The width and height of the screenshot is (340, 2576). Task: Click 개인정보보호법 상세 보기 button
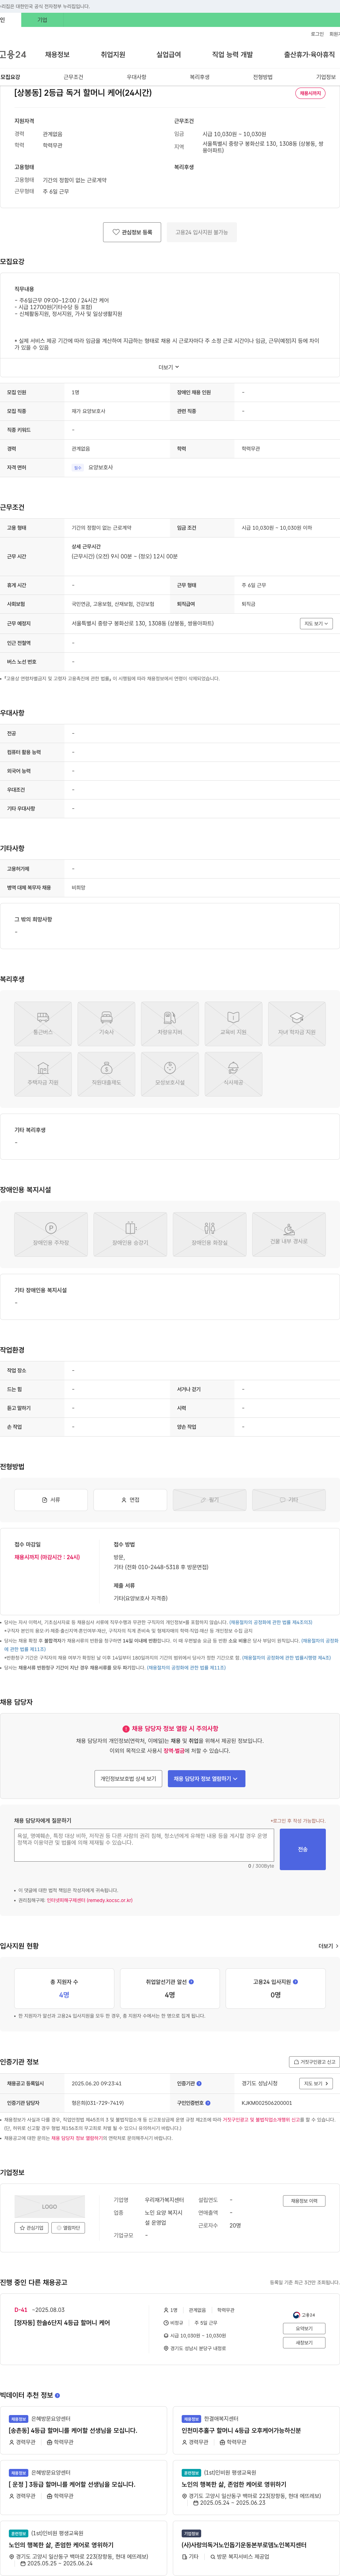(x=128, y=1779)
